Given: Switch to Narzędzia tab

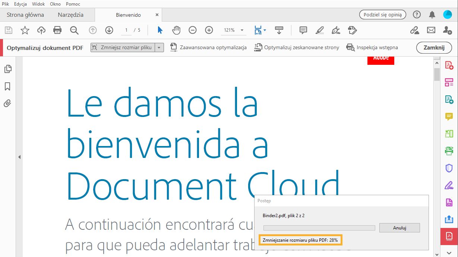Looking at the screenshot, I should (71, 15).
